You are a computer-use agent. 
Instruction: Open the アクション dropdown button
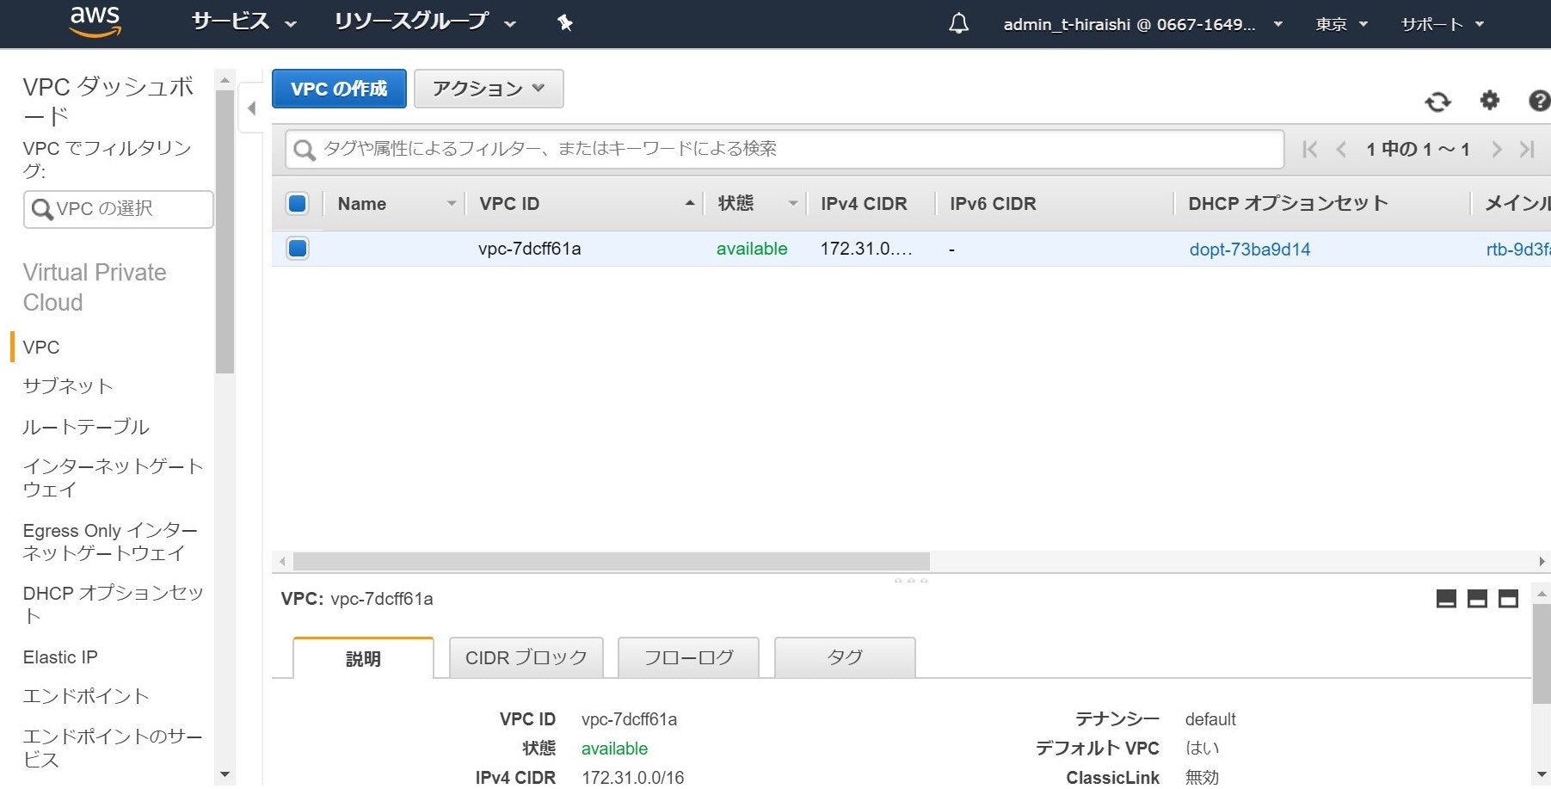(x=489, y=89)
